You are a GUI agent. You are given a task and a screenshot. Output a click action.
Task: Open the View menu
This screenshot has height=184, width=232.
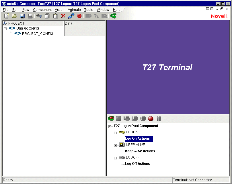point(26,10)
